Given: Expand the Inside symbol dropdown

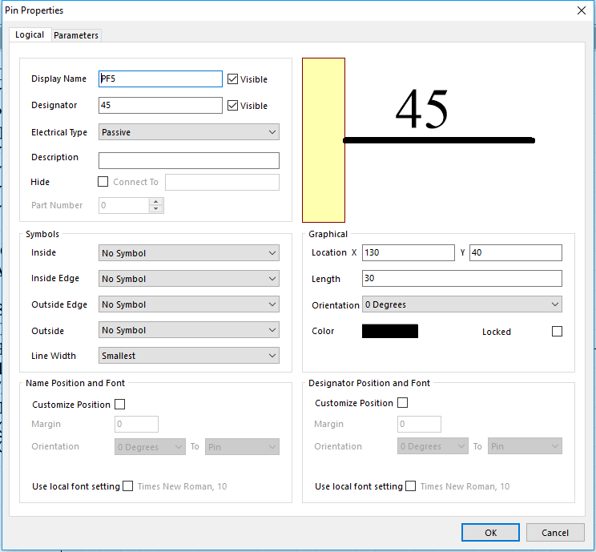Looking at the screenshot, I should click(189, 253).
